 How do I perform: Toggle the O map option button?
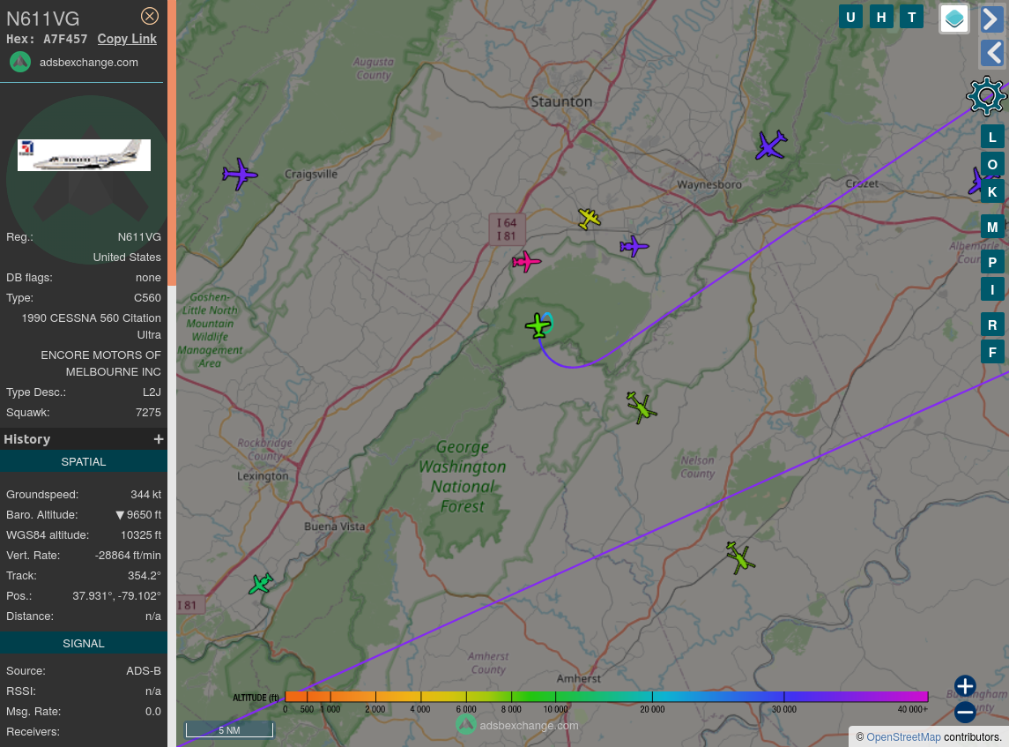[x=992, y=165]
